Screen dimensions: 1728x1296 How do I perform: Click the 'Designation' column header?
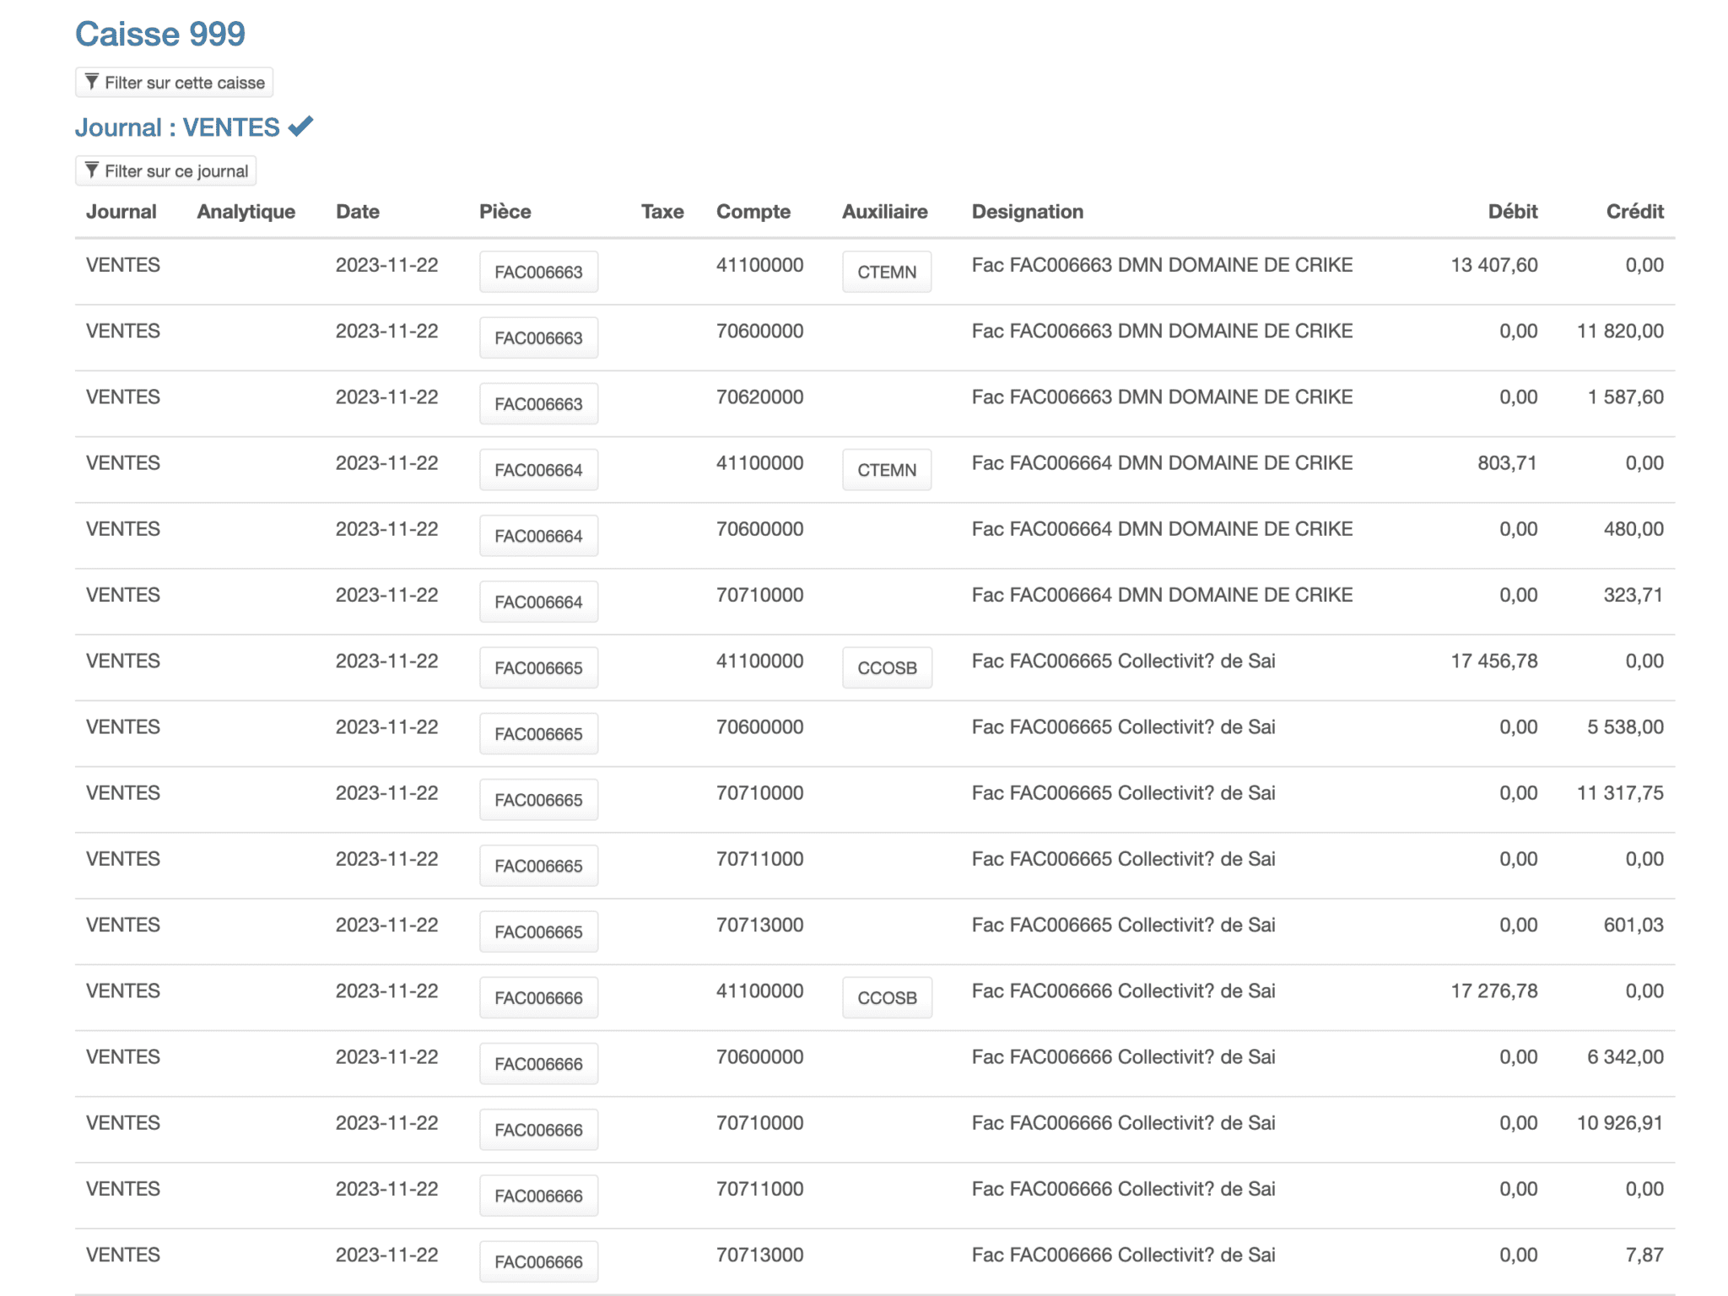[x=1028, y=212]
